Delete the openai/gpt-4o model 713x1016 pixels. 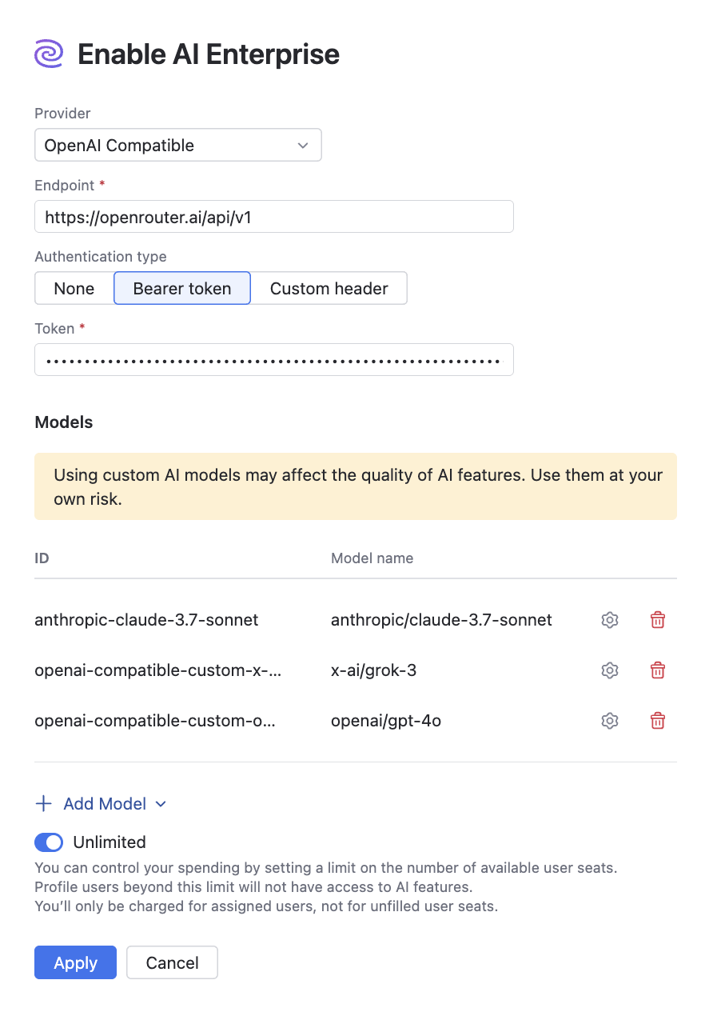657,721
